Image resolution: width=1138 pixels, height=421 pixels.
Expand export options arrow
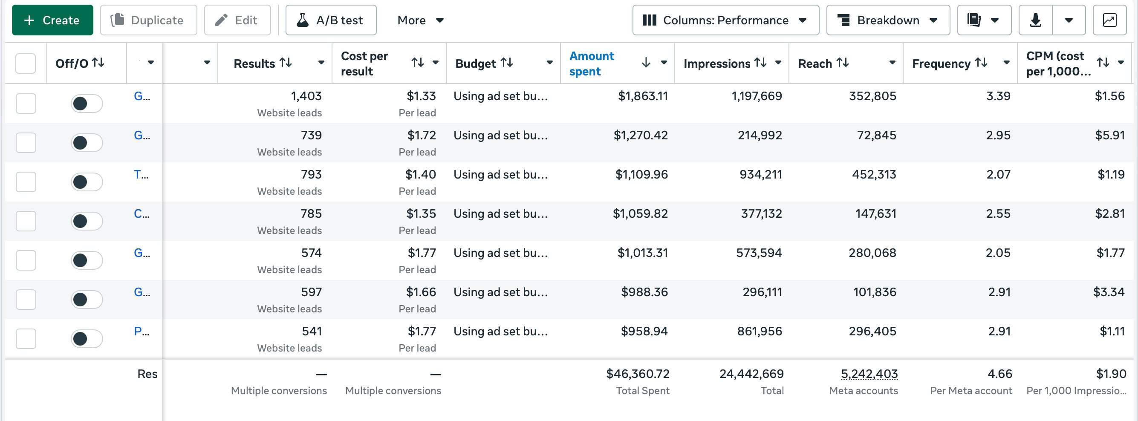(1069, 20)
